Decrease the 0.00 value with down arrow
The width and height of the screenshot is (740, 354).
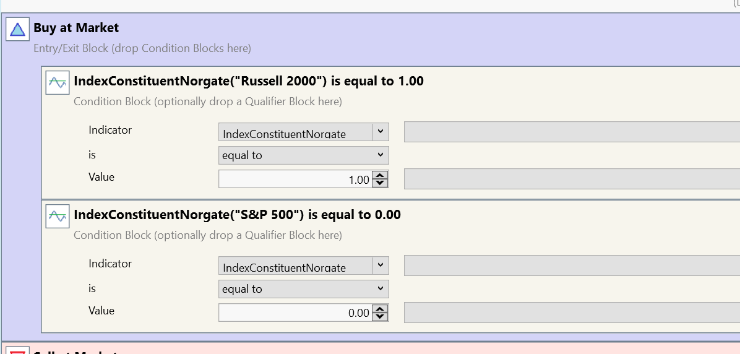(381, 317)
